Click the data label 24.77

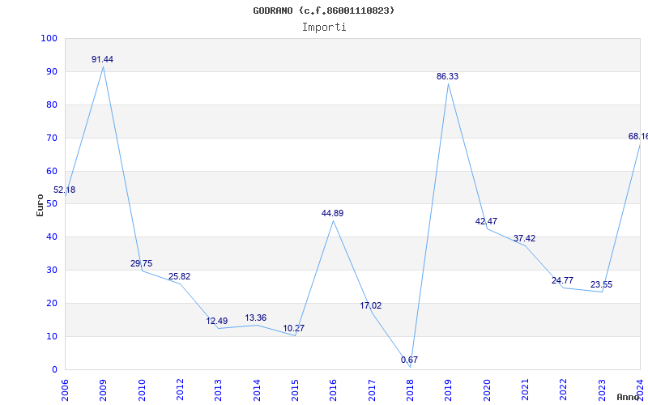562,280
